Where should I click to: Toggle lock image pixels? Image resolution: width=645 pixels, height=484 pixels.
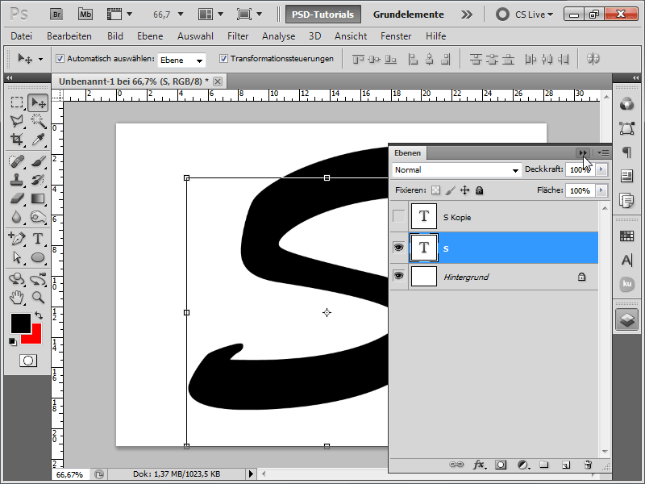pos(451,190)
